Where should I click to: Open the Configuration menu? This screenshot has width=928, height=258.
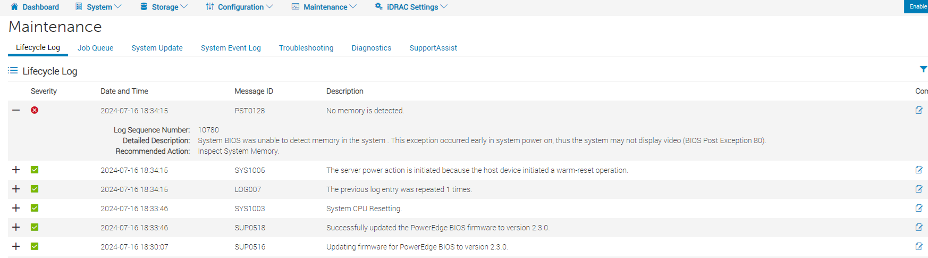pos(240,7)
